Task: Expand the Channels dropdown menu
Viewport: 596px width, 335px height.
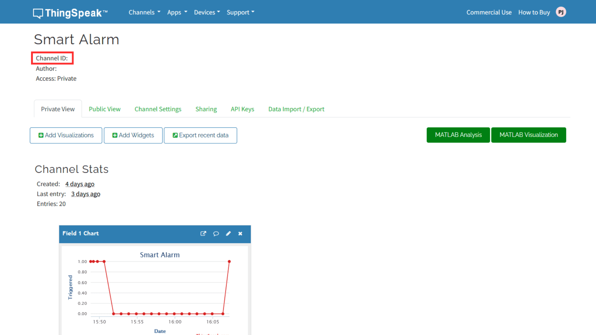Action: click(145, 12)
